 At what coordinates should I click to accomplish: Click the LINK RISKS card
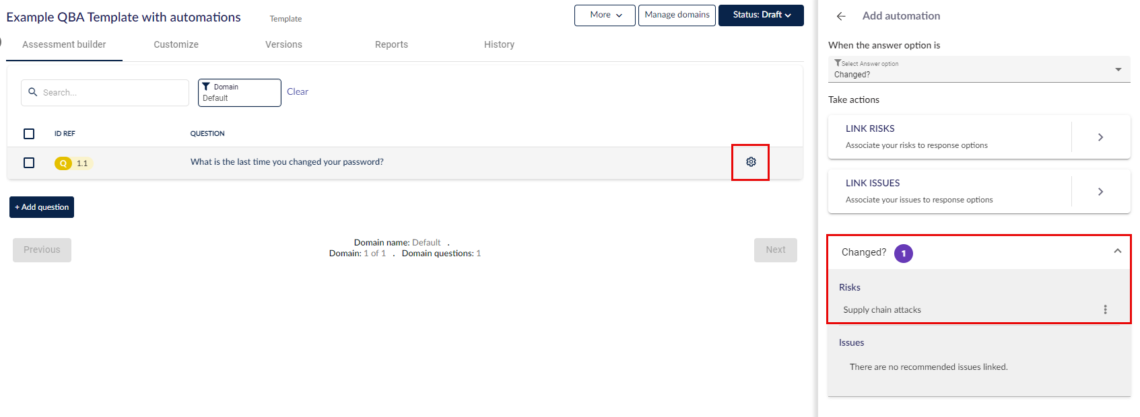(979, 137)
